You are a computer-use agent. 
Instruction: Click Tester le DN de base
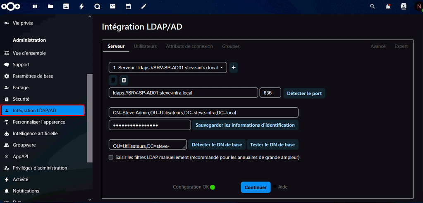[x=272, y=145]
